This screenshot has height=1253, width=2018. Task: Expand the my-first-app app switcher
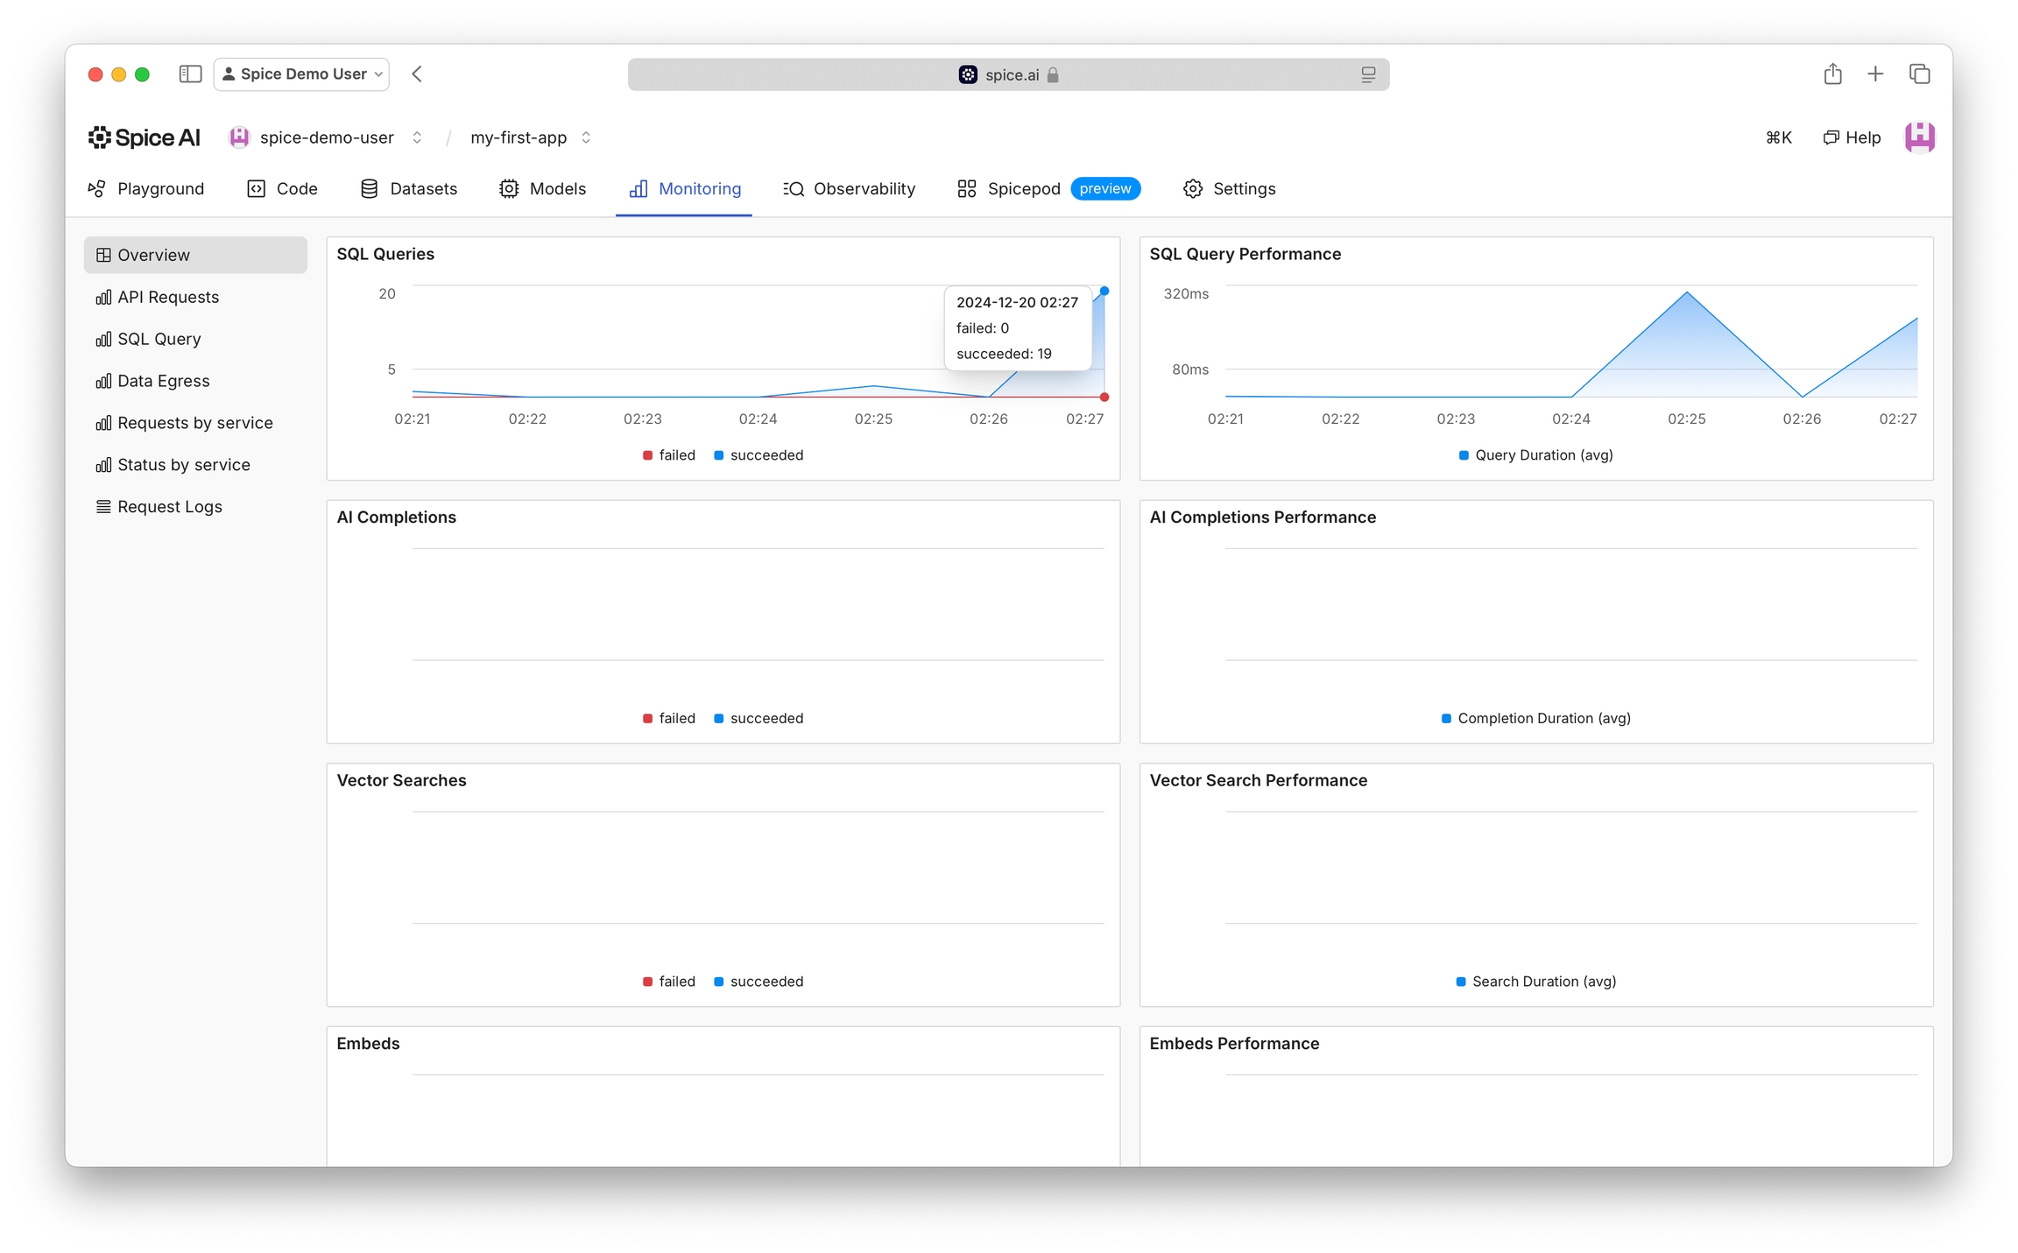[x=587, y=137]
